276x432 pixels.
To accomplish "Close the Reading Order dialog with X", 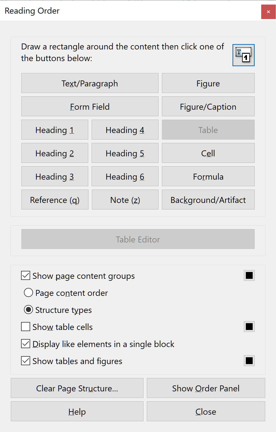I will coord(268,12).
